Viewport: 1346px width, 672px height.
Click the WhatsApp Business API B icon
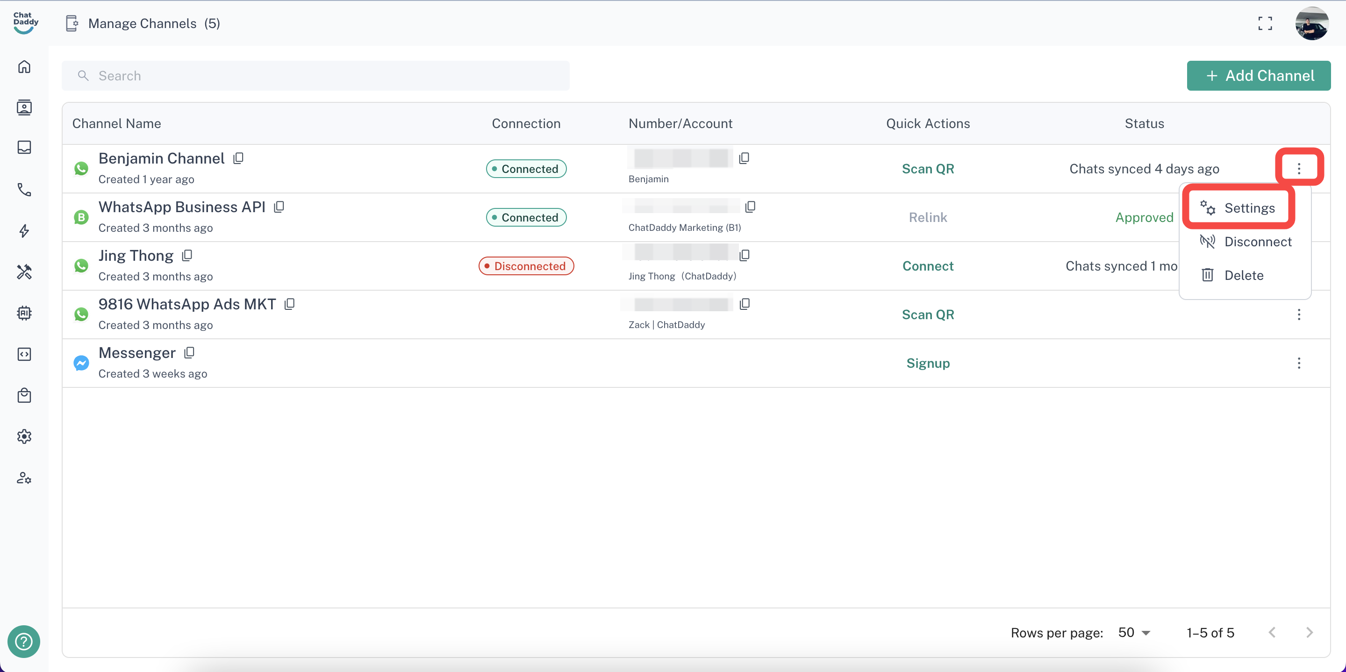point(81,217)
